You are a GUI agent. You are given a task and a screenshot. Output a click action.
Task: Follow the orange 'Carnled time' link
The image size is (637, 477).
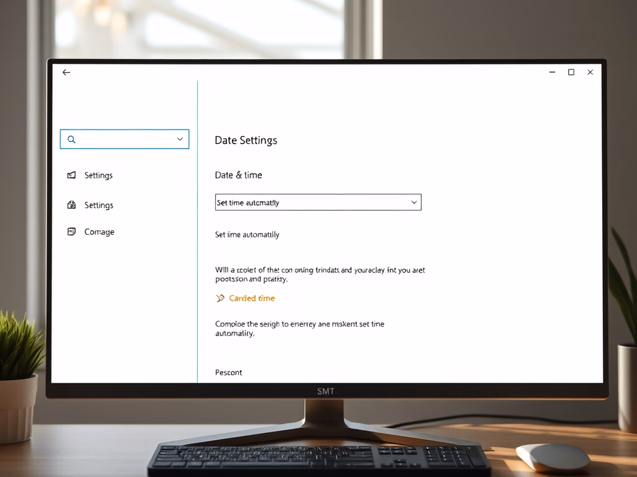[252, 298]
